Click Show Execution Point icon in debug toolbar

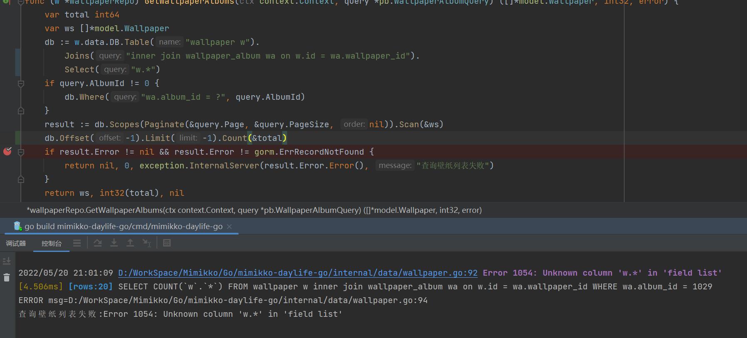[77, 243]
